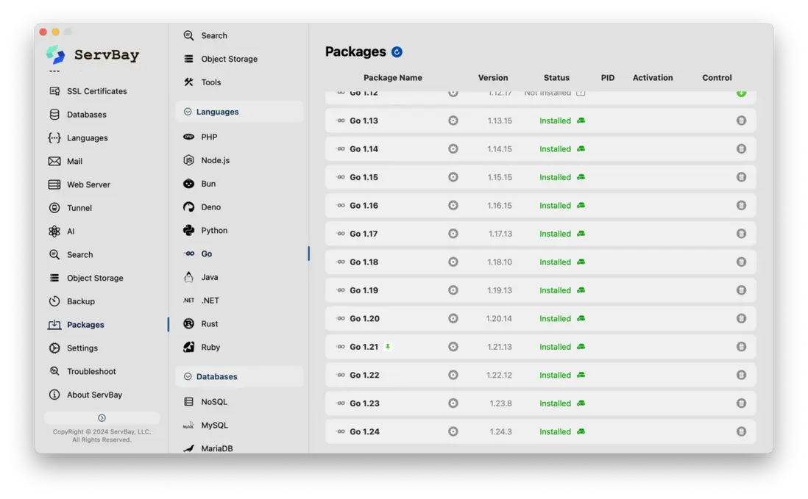Image resolution: width=808 pixels, height=499 pixels.
Task: Open the Python packages category
Action: tap(214, 231)
